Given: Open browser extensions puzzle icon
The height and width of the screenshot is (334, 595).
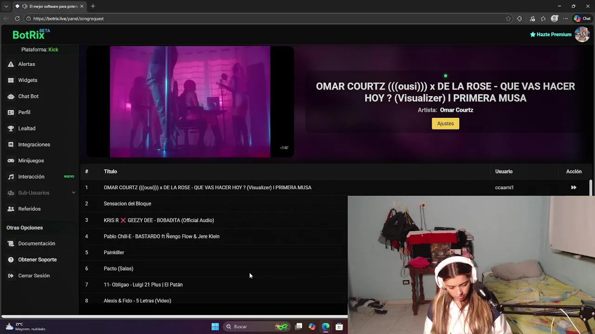Looking at the screenshot, I should click(519, 19).
